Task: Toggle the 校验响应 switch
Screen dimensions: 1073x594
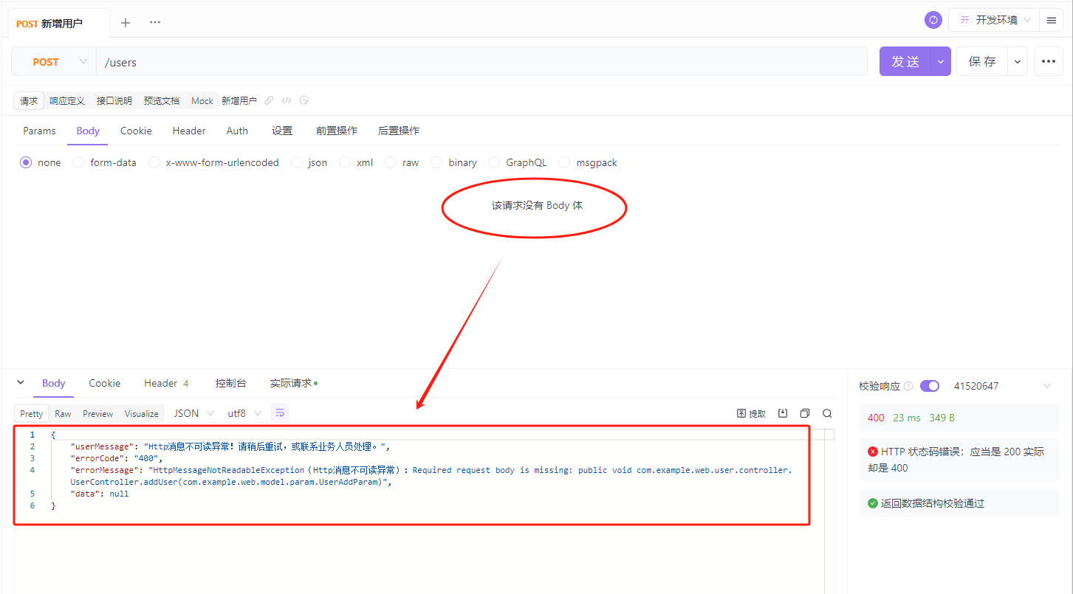Action: coord(930,386)
